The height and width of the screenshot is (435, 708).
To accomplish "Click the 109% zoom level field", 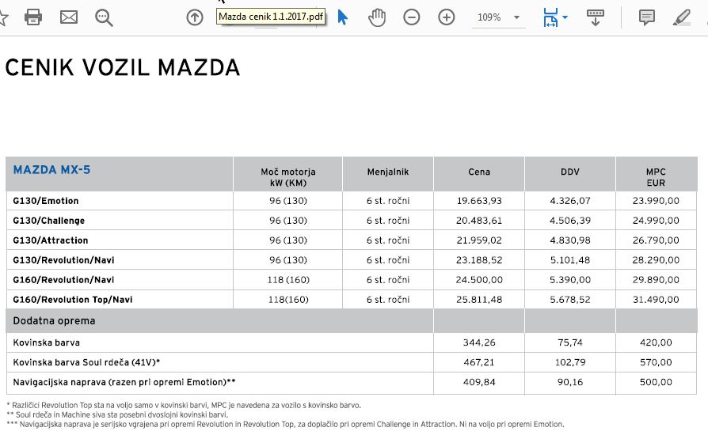I will click(489, 17).
